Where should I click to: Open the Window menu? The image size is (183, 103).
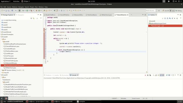[41, 7]
